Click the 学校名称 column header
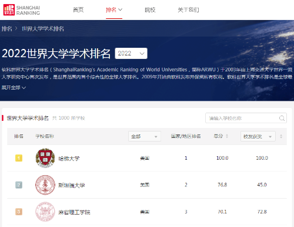This screenshot has height=227, width=294. pyautogui.click(x=45, y=136)
